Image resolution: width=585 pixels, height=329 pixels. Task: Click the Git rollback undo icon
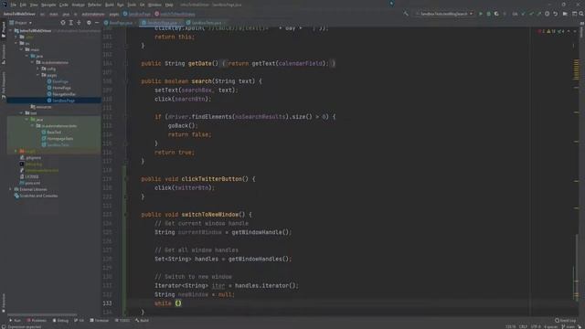555,14
